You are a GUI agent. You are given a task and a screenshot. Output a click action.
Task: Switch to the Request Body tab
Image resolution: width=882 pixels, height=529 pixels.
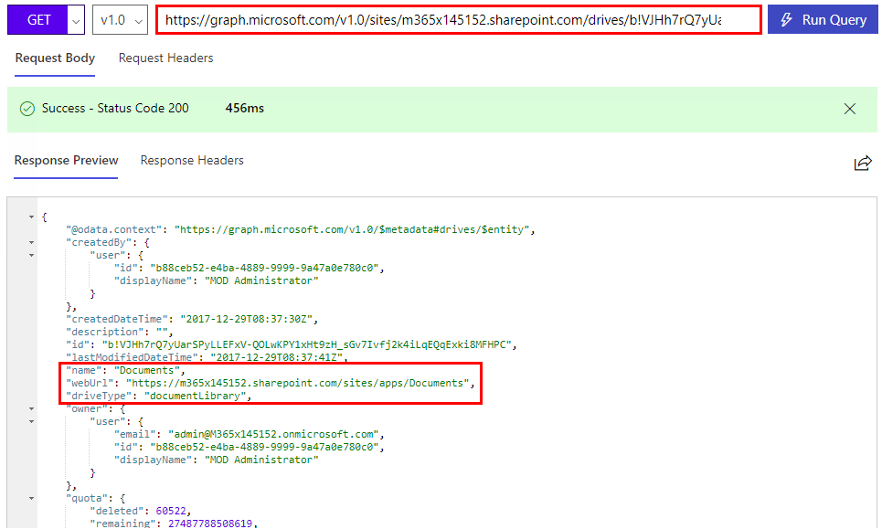coord(55,58)
